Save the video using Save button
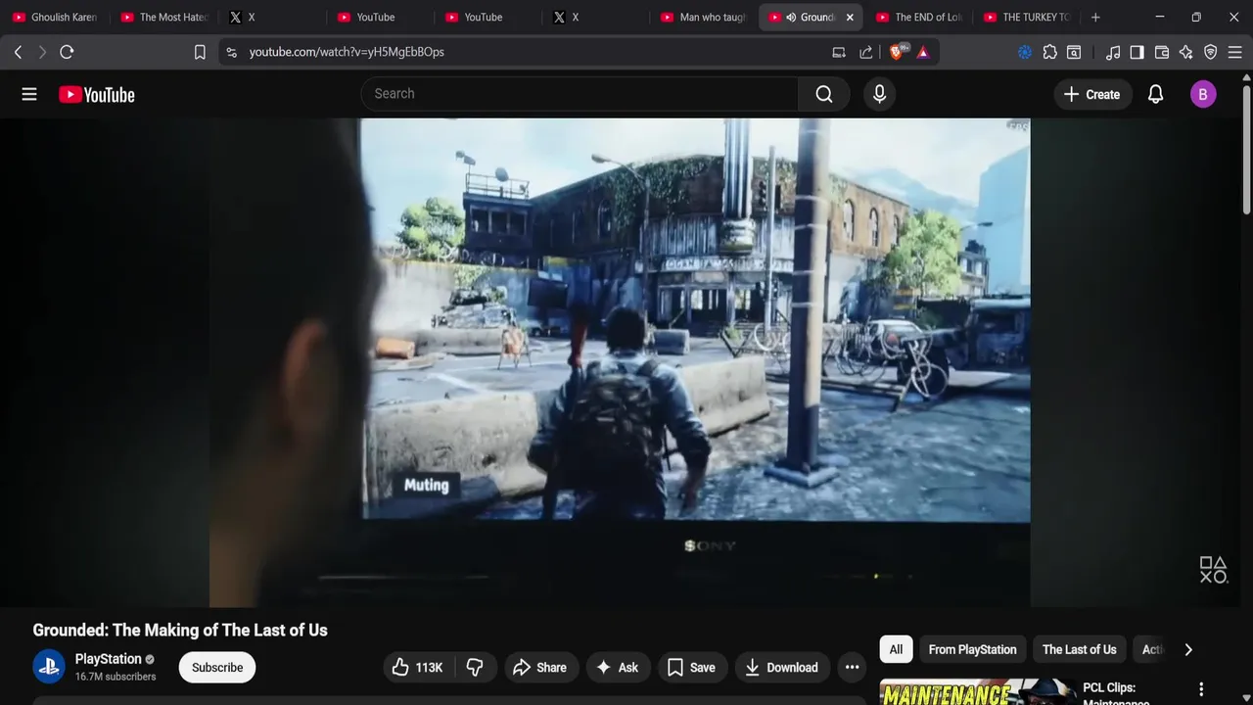 (x=692, y=668)
